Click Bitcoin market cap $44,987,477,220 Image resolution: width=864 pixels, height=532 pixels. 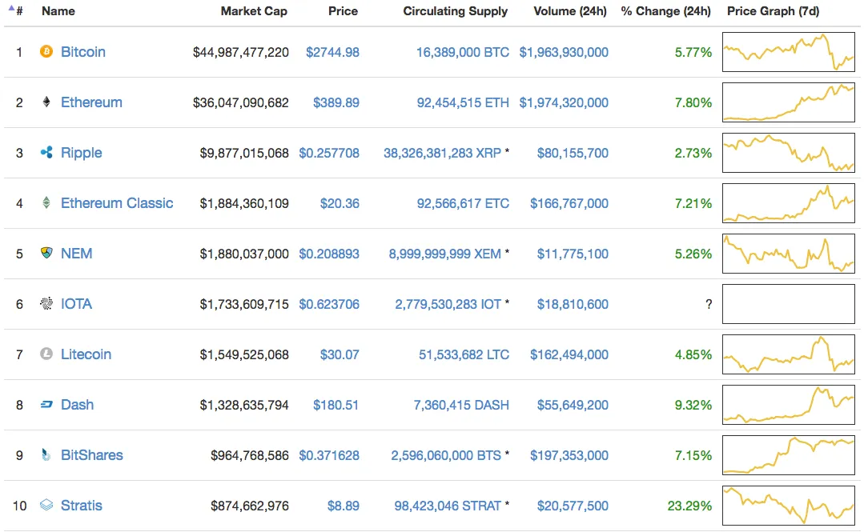(x=241, y=52)
